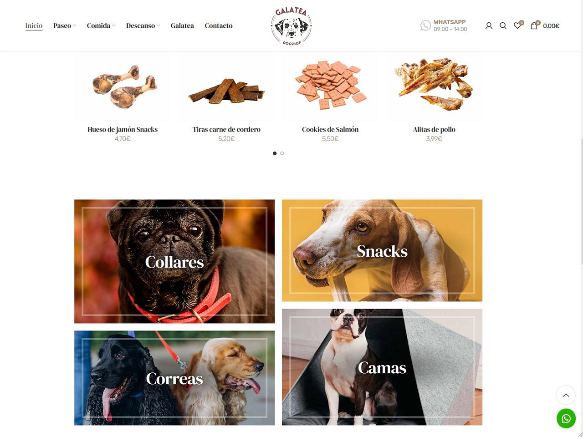
Task: Open the Collares category banner
Action: coord(174,261)
